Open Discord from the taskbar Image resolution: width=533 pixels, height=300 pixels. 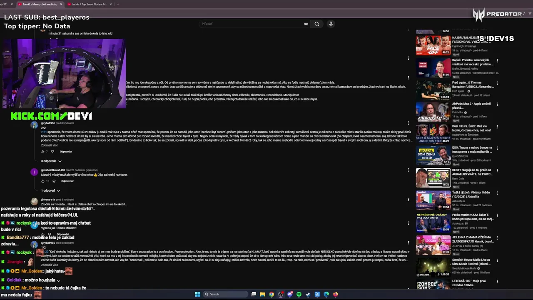pyautogui.click(x=290, y=294)
